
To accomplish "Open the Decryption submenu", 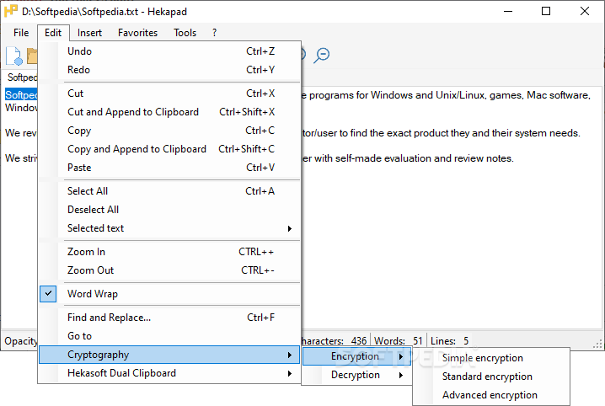I will click(357, 375).
